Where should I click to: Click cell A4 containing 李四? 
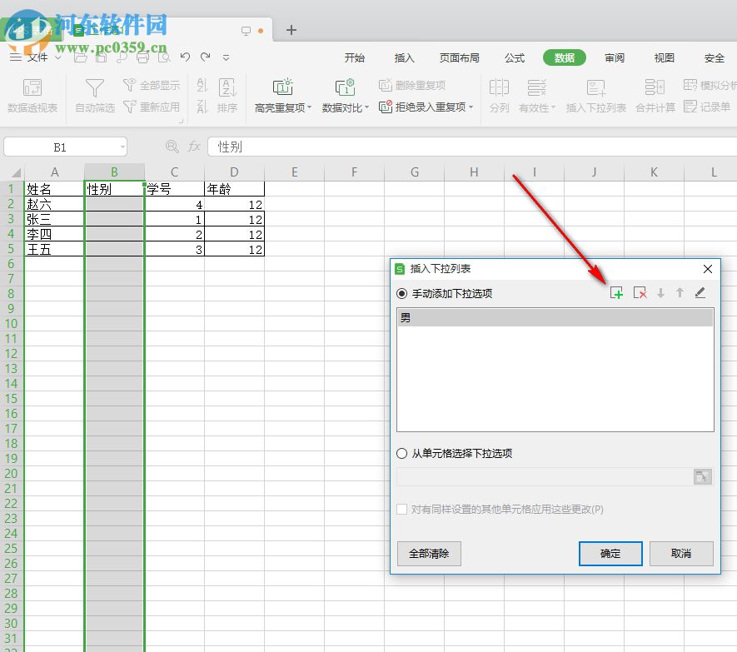54,234
